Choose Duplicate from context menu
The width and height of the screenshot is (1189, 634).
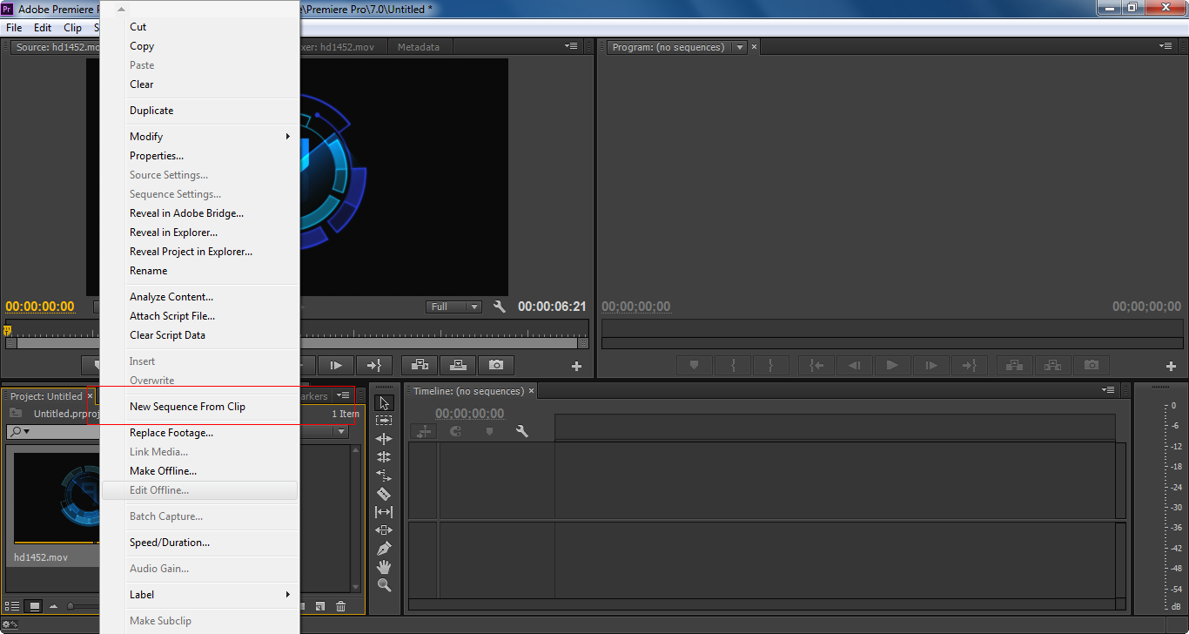(199, 111)
